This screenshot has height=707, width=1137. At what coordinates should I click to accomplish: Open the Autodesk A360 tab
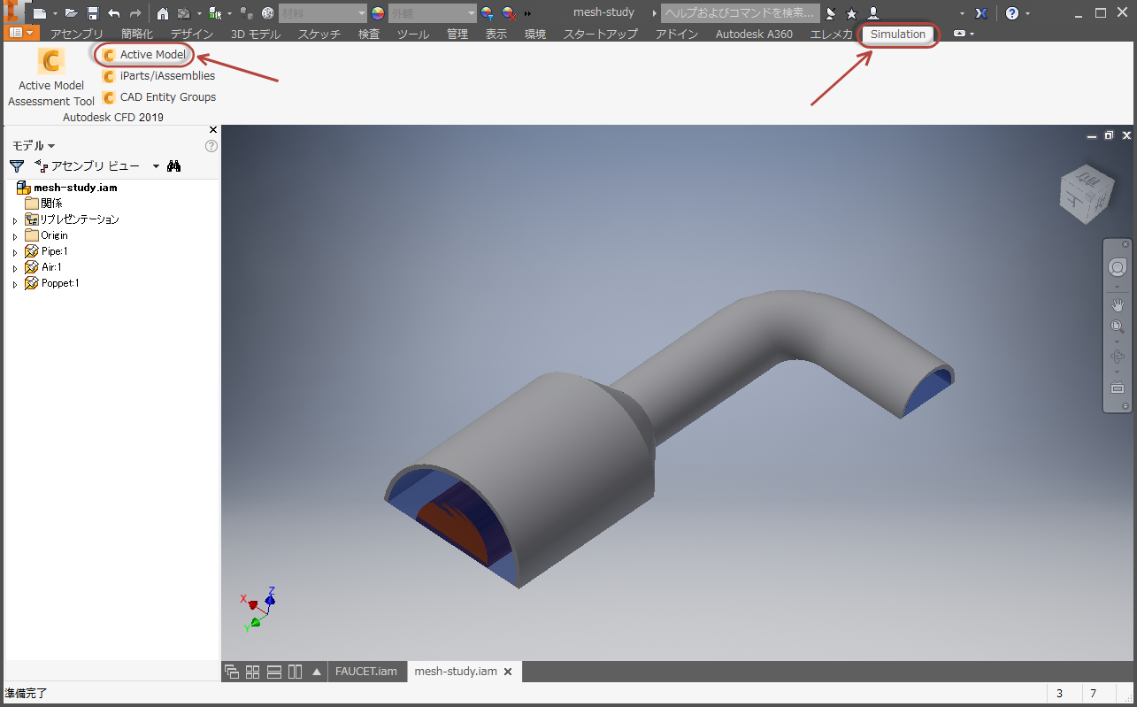(754, 35)
